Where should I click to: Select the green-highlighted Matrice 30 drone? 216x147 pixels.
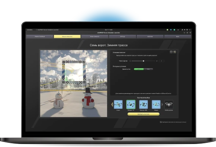(x=131, y=105)
